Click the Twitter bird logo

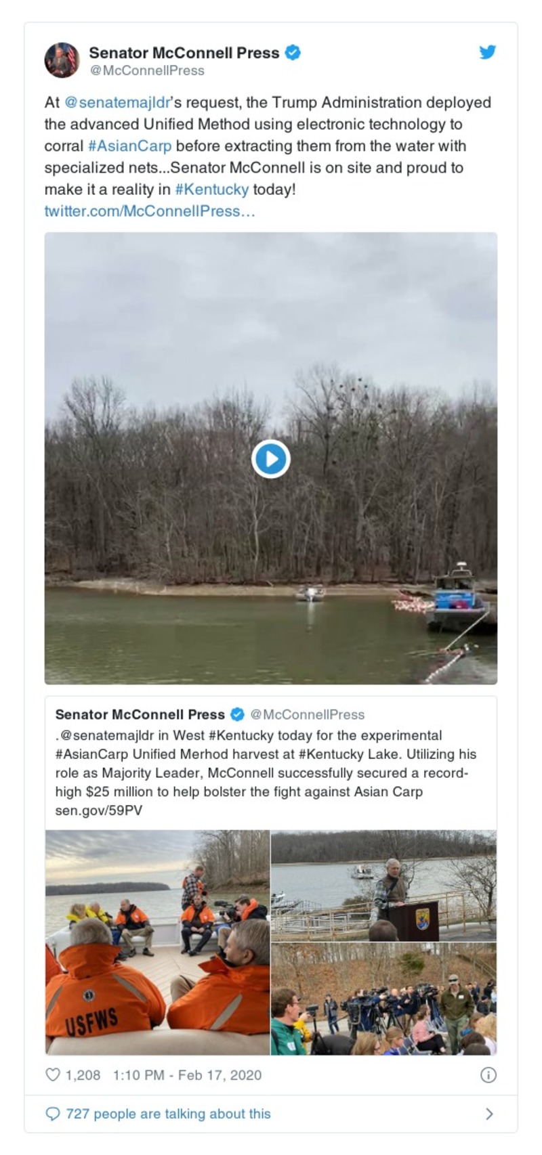tap(487, 52)
